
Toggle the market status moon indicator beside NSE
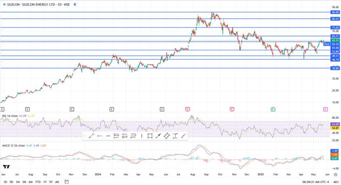click(75, 4)
